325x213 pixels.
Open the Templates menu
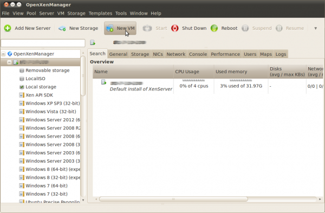point(100,13)
